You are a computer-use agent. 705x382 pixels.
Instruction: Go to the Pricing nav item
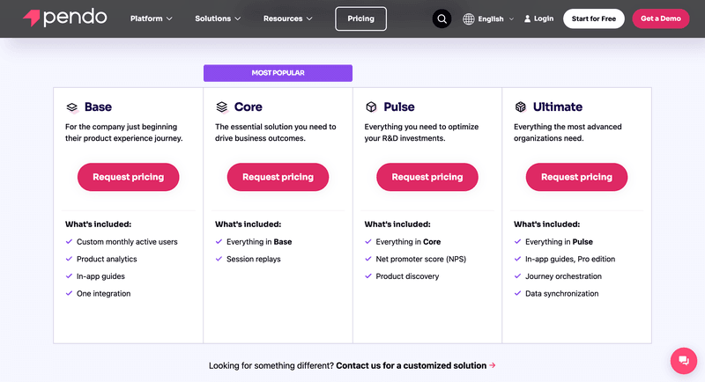360,18
